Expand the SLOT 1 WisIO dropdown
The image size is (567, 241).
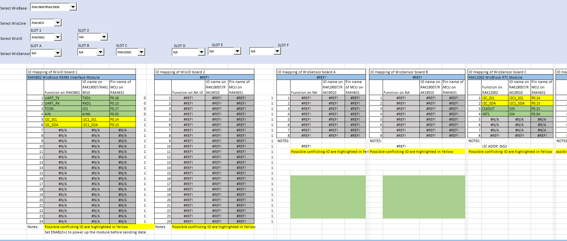click(58, 37)
